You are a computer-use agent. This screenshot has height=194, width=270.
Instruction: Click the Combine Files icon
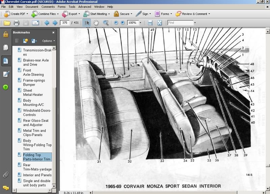coord(34,14)
